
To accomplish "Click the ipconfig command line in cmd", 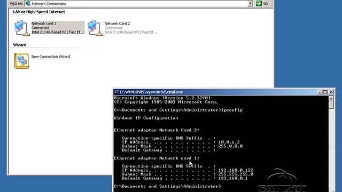I will click(178, 110).
